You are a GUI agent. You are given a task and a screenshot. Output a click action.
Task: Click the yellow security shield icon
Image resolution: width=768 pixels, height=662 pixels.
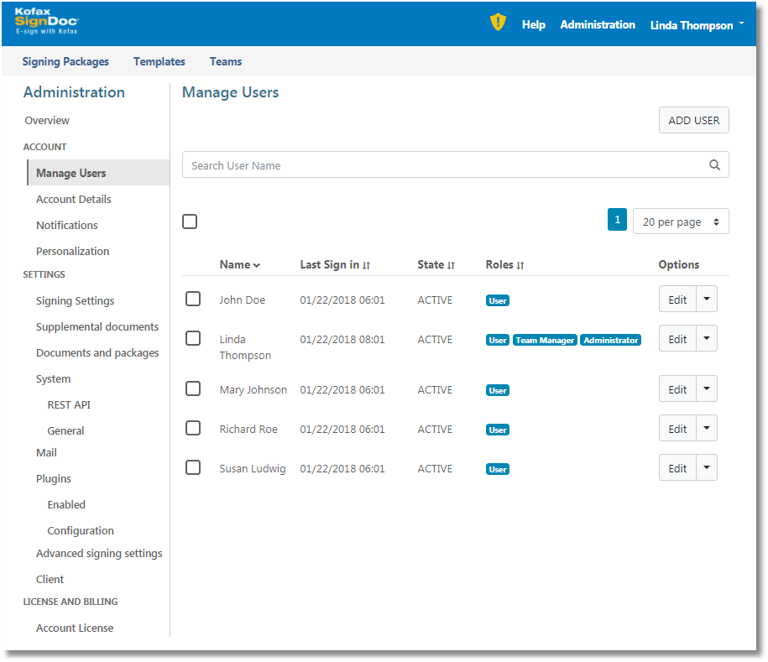pyautogui.click(x=499, y=23)
